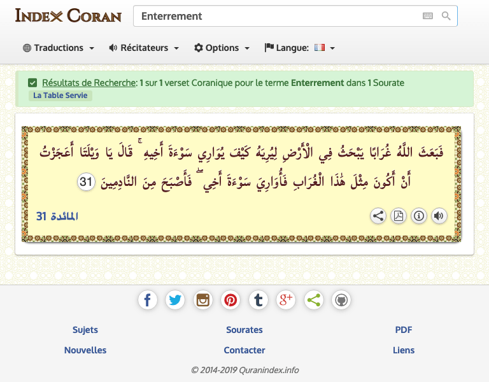Export the verse as PDF

(399, 216)
